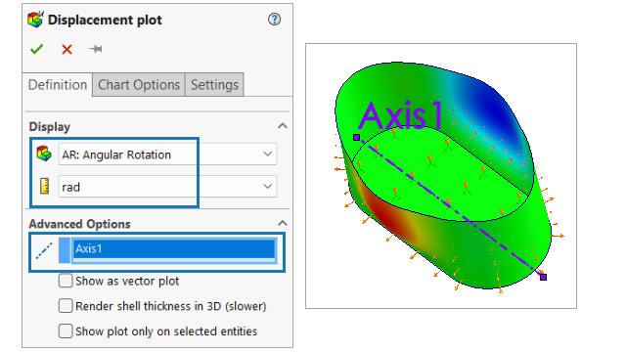Collapse the Advanced Options section
Viewport: 626px width, 352px height.
283,223
